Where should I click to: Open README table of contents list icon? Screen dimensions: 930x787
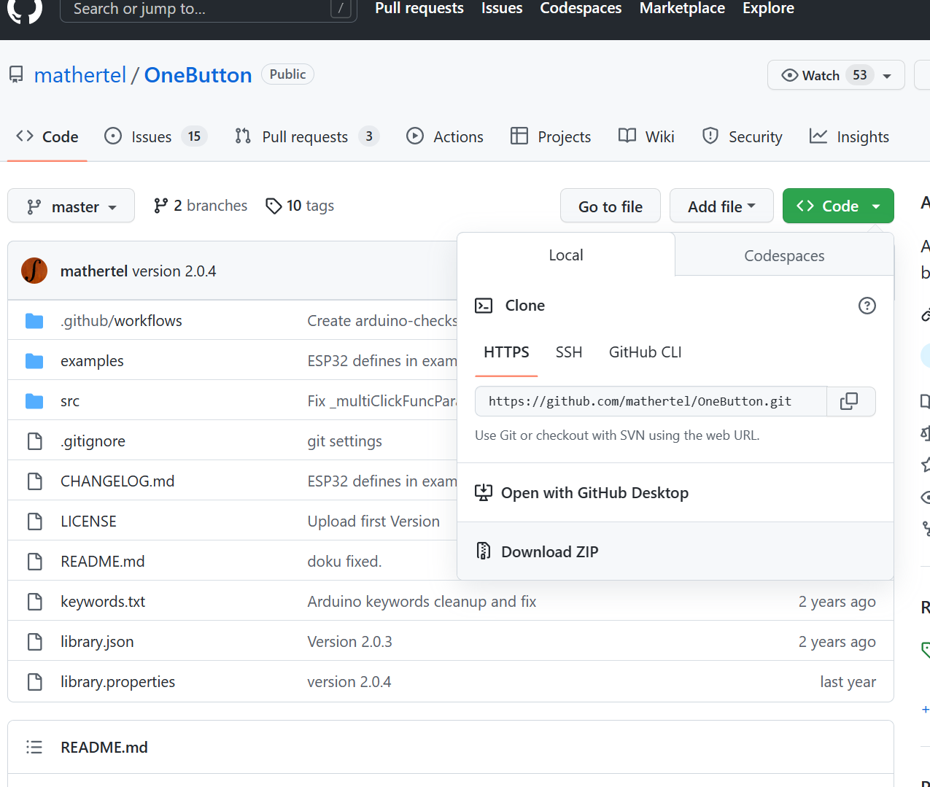(x=34, y=747)
